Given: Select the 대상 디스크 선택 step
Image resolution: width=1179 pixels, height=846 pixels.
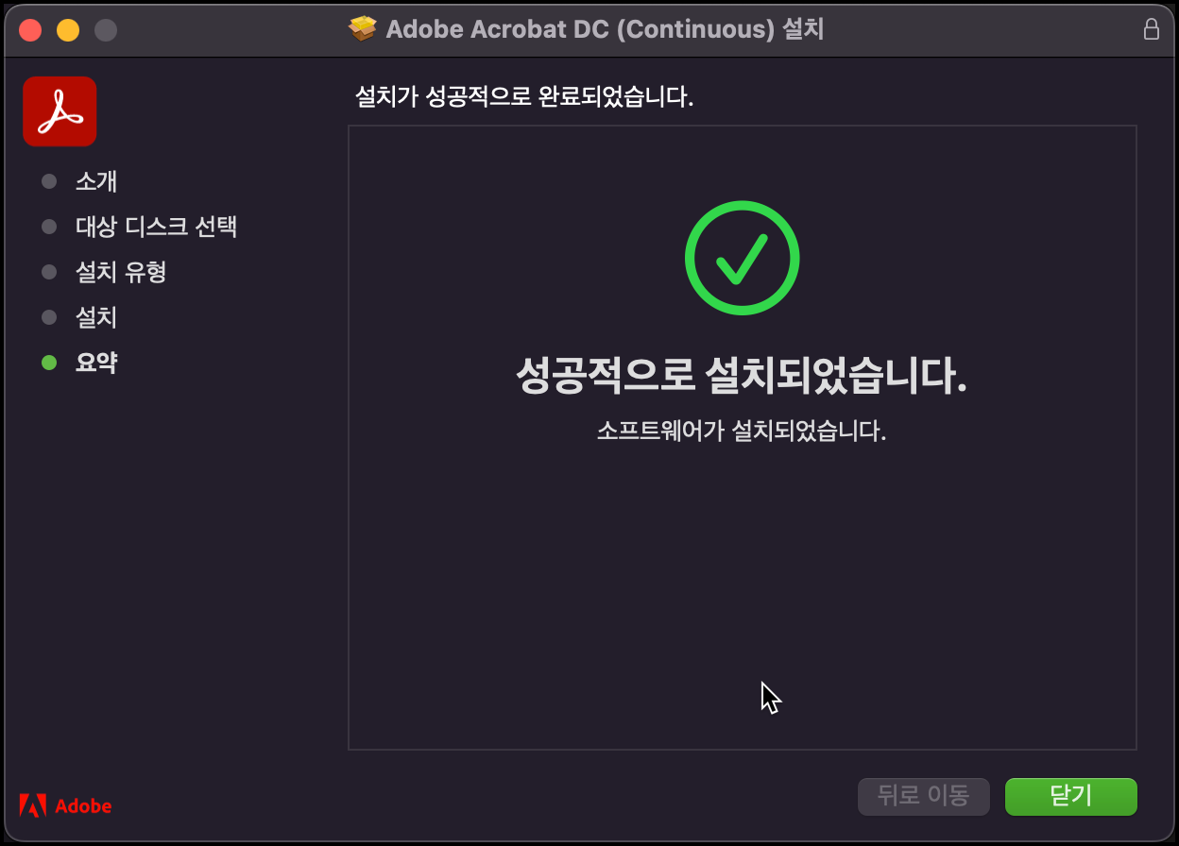Looking at the screenshot, I should (156, 227).
